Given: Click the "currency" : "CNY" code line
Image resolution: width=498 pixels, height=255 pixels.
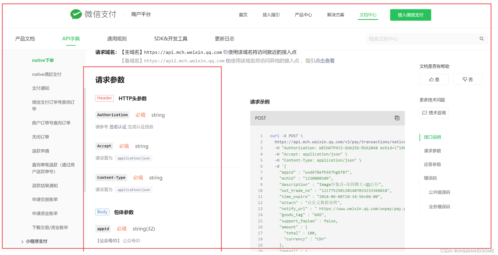Looking at the screenshot, I should [x=305, y=239].
